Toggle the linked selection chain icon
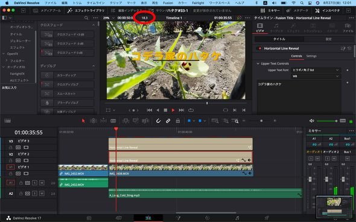The image size is (356, 222). point(168,121)
